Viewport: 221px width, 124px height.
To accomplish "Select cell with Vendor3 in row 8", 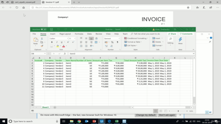I will click(60, 79).
